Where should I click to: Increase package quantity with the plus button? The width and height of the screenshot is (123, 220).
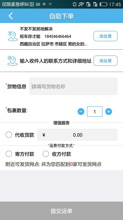109,112
